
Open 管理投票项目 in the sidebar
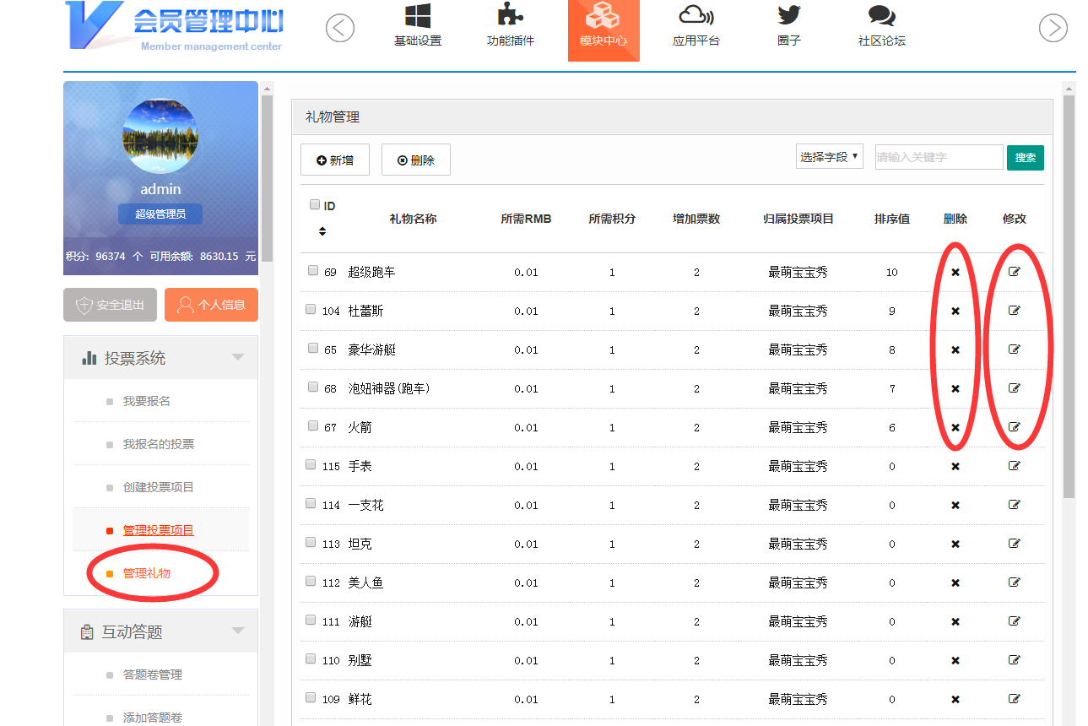159,530
